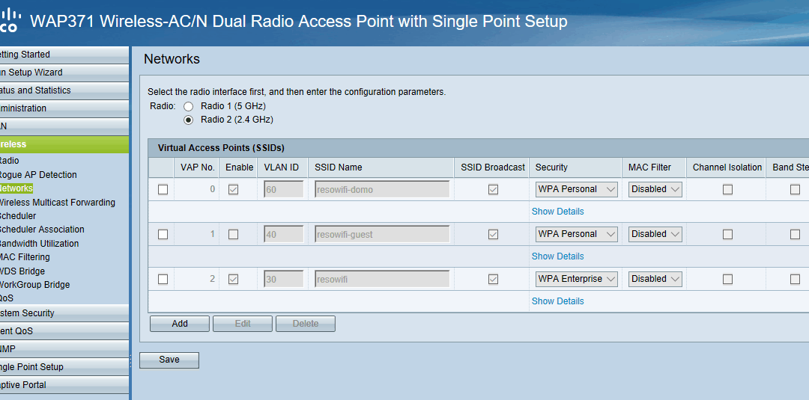
Task: Click the Save button
Action: tap(169, 360)
